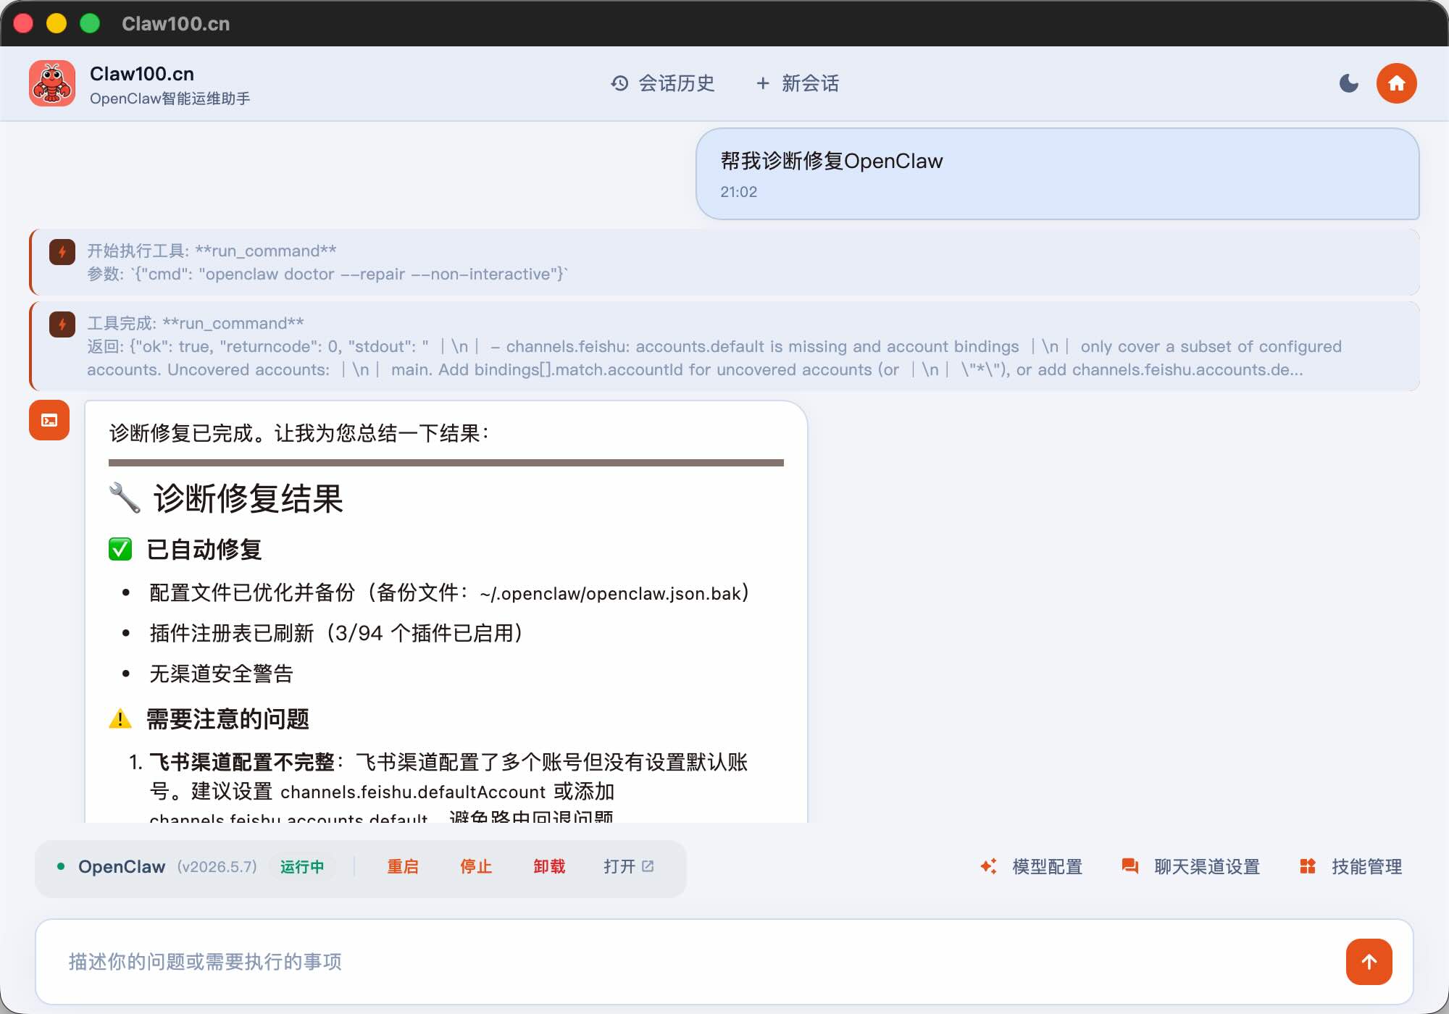1449x1014 pixels.
Task: Click the lightning icon on 工具完成 row
Action: click(x=62, y=324)
